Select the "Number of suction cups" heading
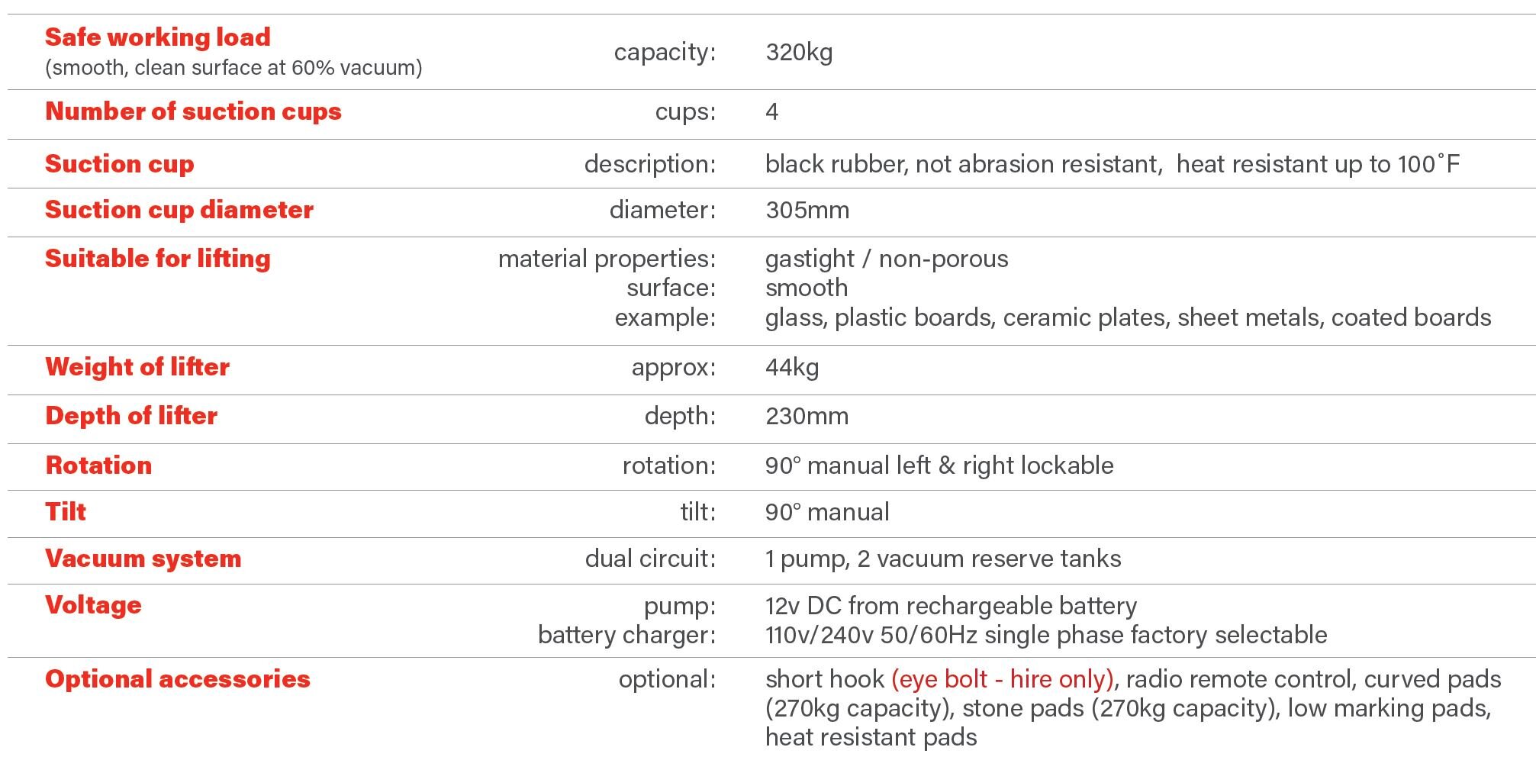The width and height of the screenshot is (1536, 760). click(x=193, y=111)
